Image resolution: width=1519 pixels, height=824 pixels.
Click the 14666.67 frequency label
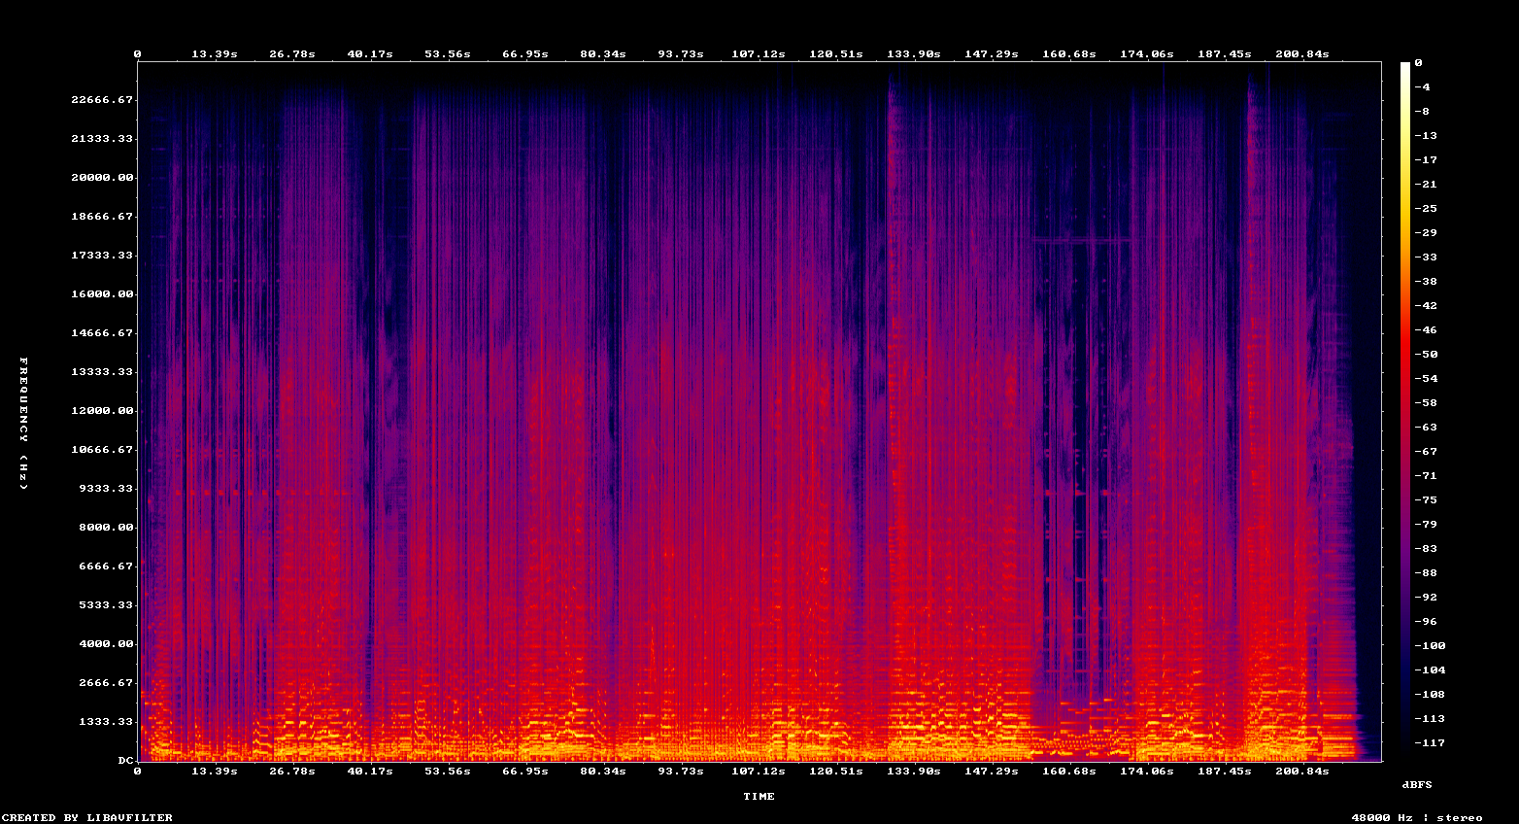point(102,333)
